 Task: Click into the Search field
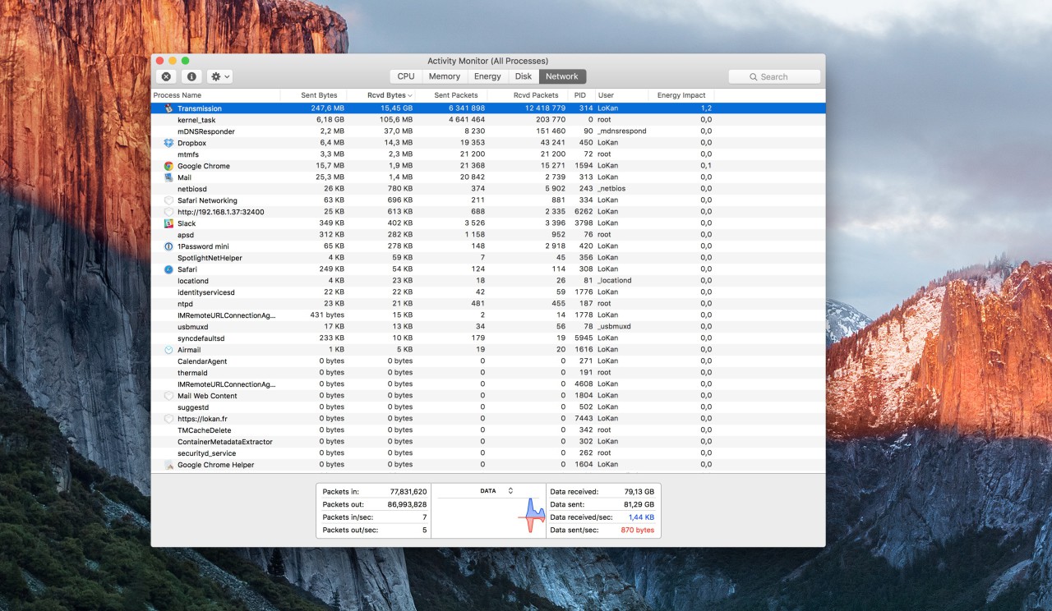[x=774, y=76]
